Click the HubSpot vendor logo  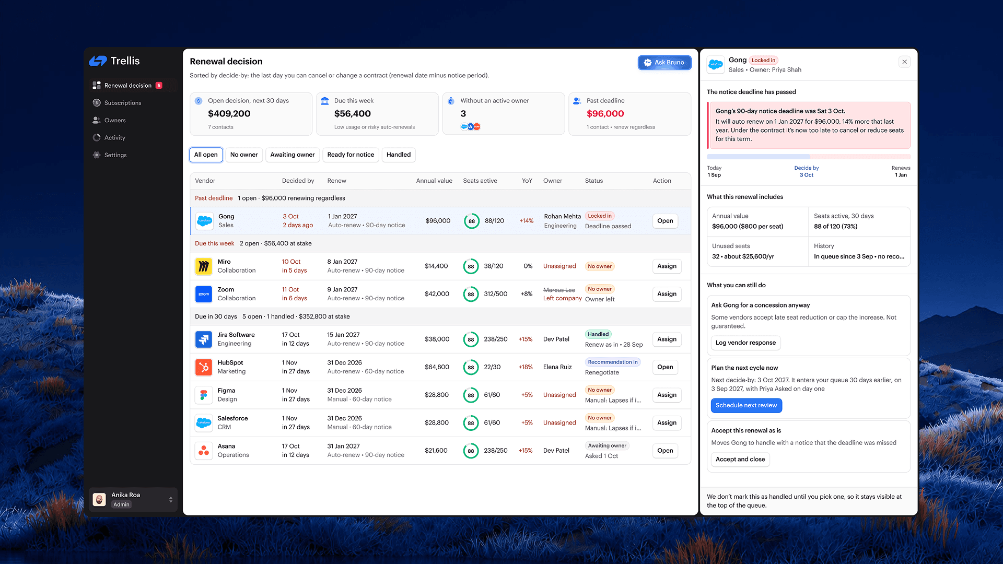click(204, 367)
